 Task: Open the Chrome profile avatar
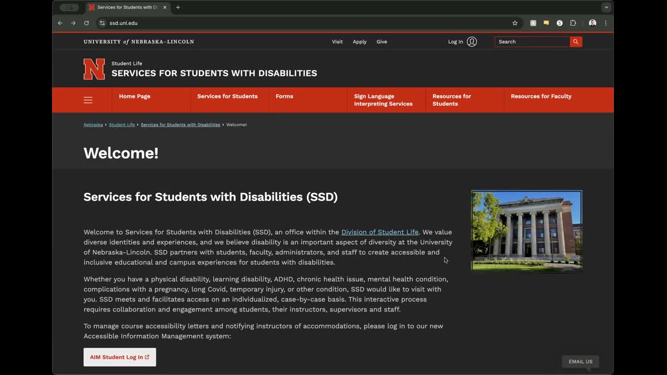[592, 23]
